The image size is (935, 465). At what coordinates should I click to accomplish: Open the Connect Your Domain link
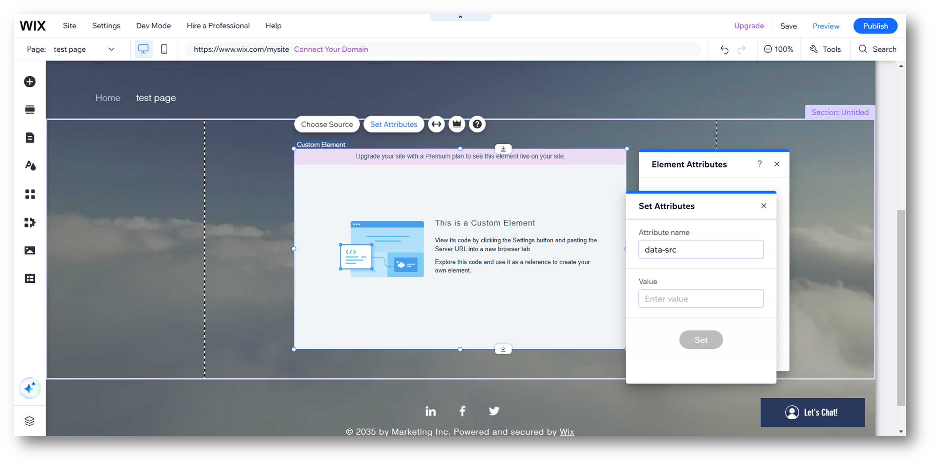331,49
